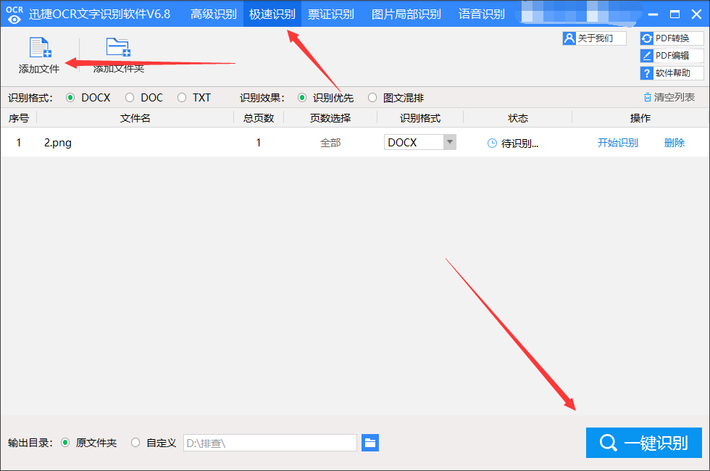
Task: Click the 总页数 column header
Action: [x=259, y=118]
